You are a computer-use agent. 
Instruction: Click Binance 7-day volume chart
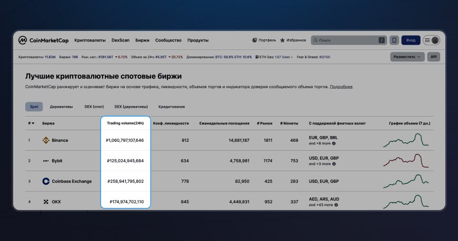point(406,140)
